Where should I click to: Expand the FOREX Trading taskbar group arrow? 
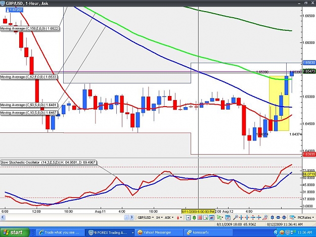pos(132,233)
